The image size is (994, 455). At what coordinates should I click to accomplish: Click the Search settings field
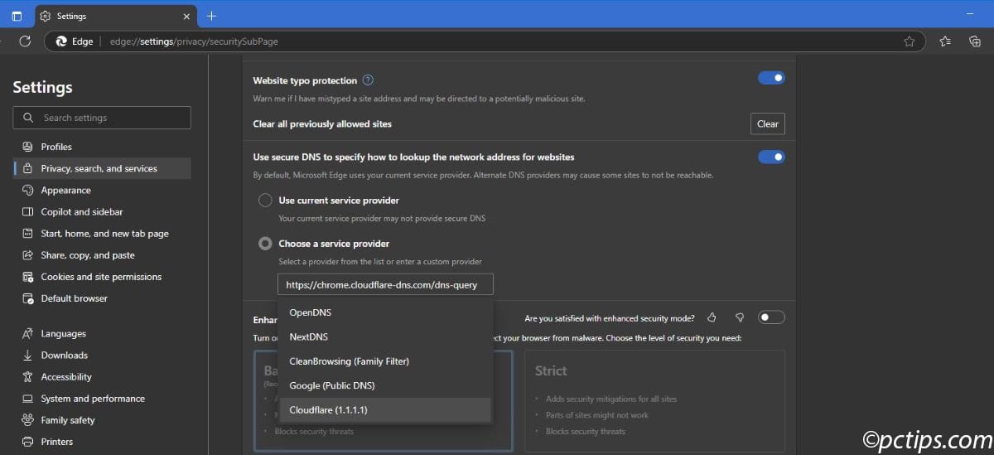pyautogui.click(x=102, y=118)
